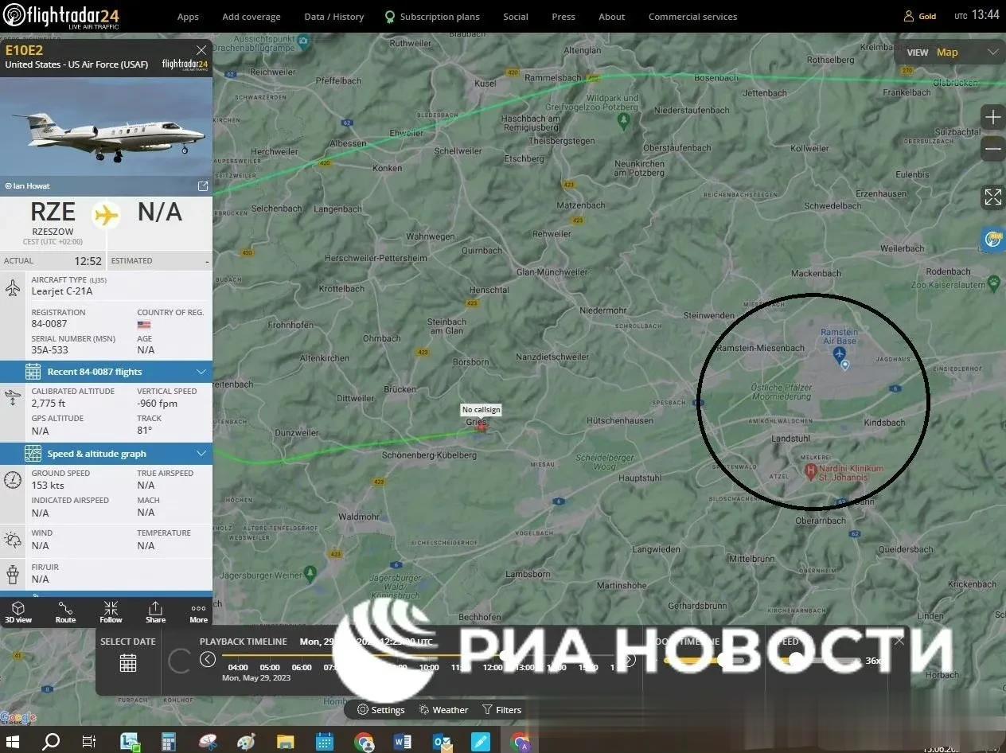
Task: Toggle Weather layer
Action: [443, 710]
